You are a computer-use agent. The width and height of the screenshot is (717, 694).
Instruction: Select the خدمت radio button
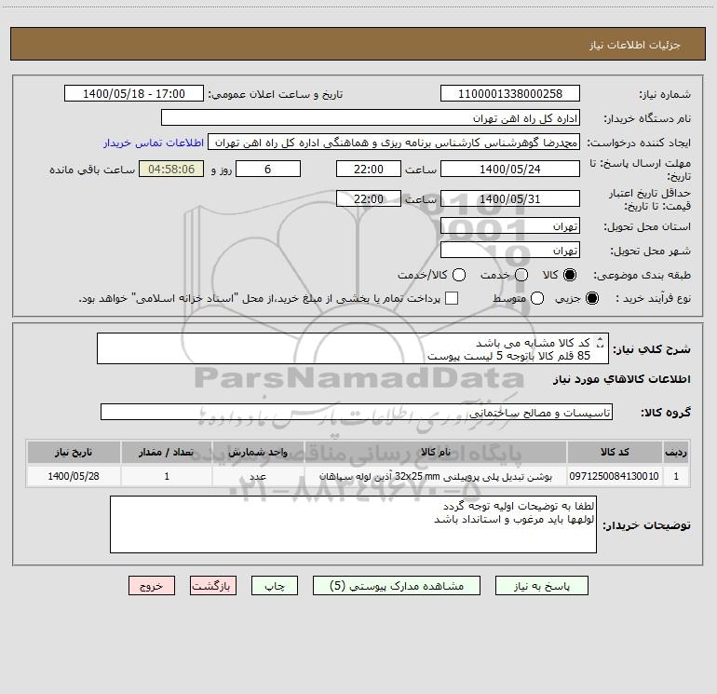[521, 275]
